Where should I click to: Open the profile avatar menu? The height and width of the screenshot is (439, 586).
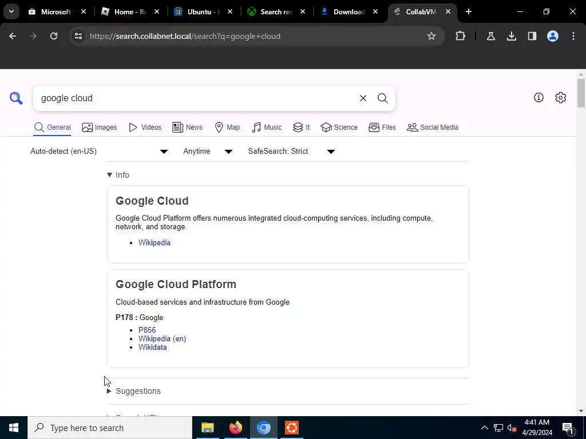click(553, 36)
